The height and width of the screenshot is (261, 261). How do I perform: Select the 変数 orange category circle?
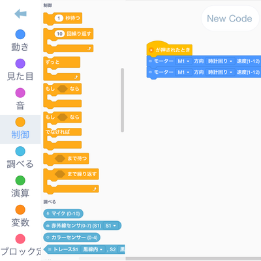click(20, 209)
